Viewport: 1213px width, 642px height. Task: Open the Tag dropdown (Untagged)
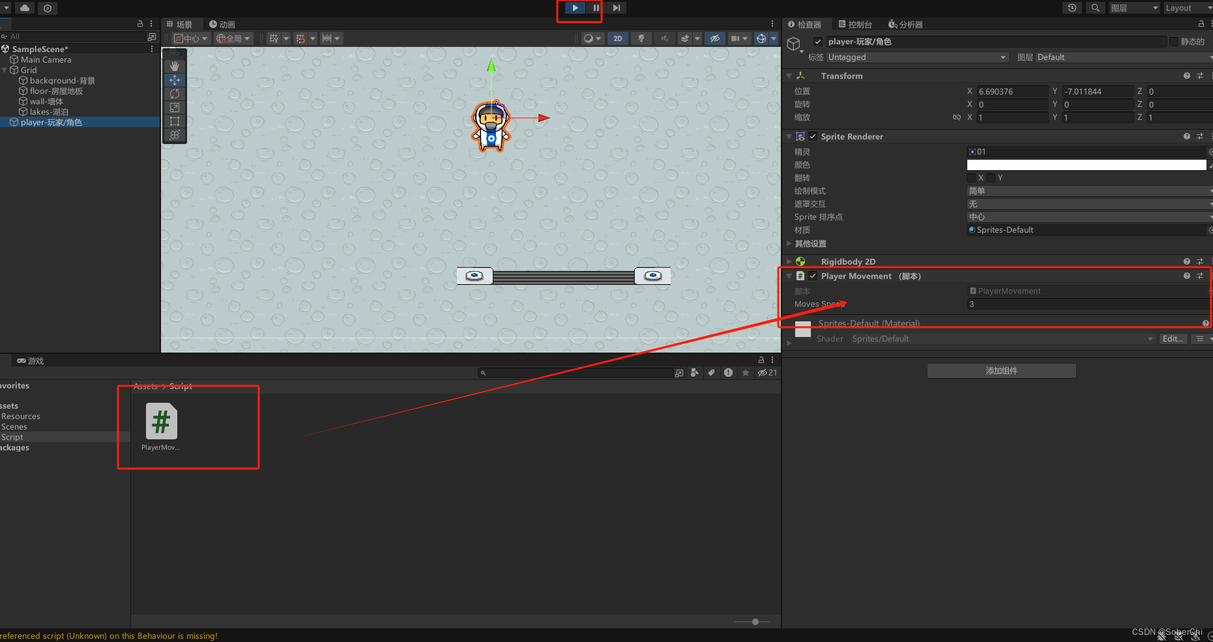(918, 57)
